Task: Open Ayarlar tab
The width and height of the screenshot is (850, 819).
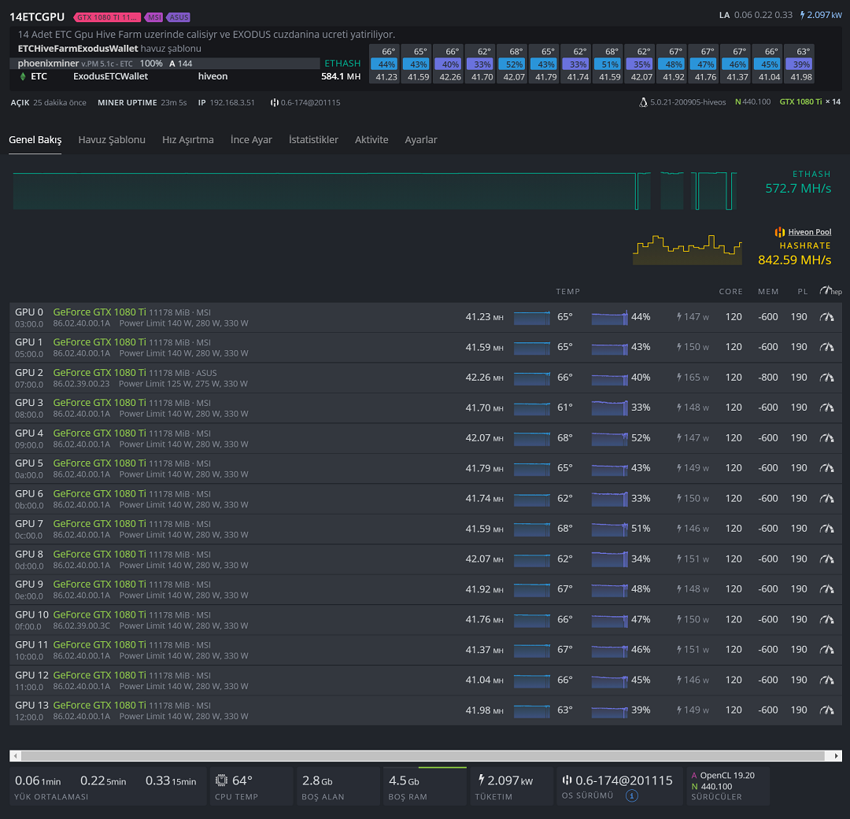Action: tap(420, 140)
